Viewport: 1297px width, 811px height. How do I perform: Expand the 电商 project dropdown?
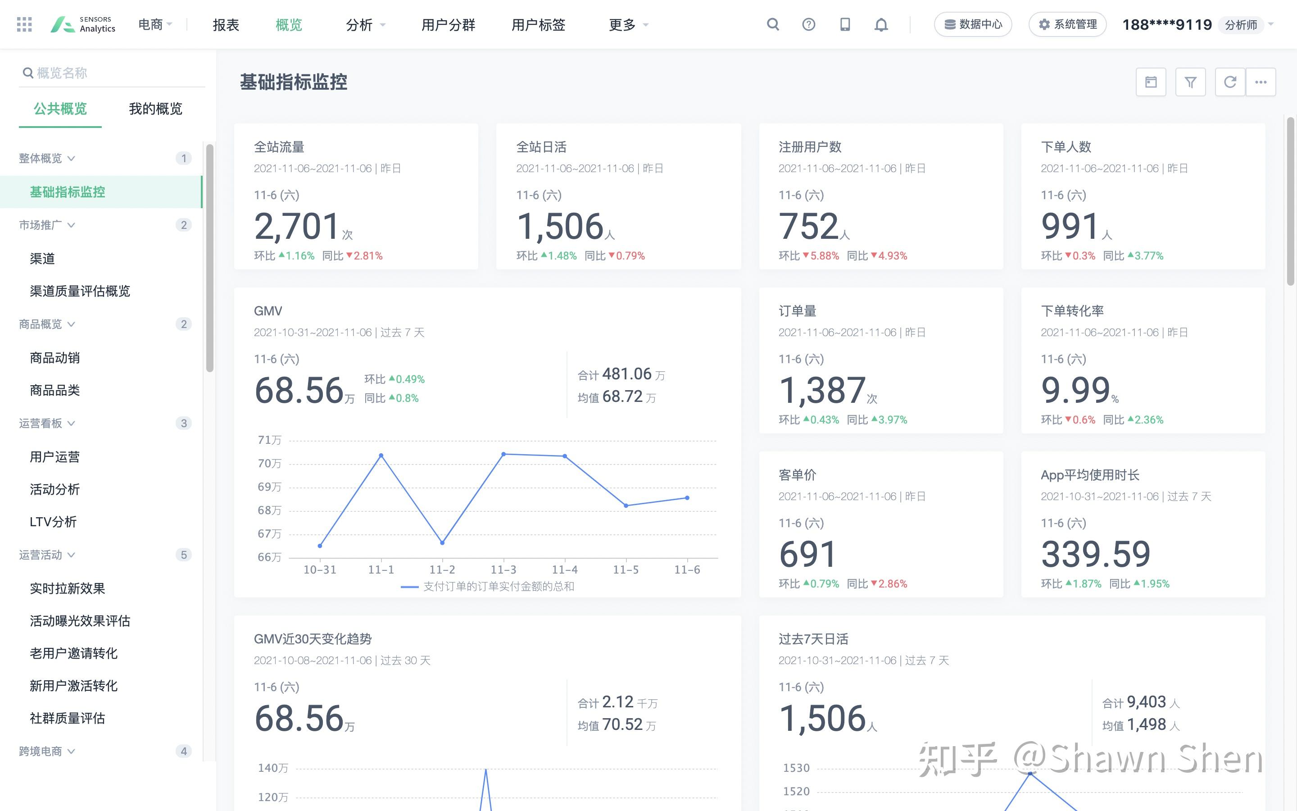point(155,24)
